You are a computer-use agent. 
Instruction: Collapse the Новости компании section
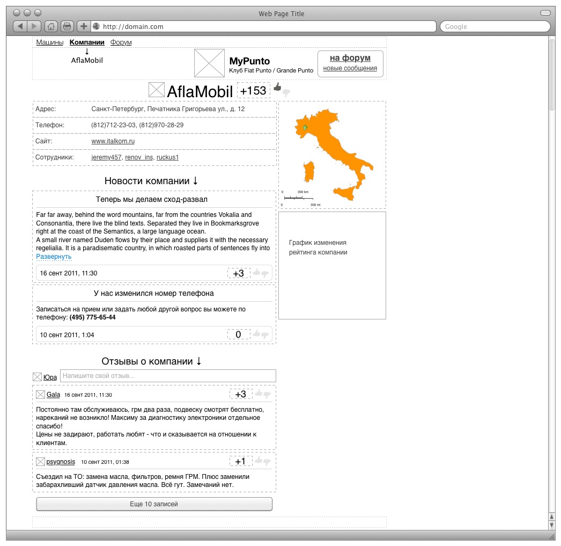coord(195,181)
